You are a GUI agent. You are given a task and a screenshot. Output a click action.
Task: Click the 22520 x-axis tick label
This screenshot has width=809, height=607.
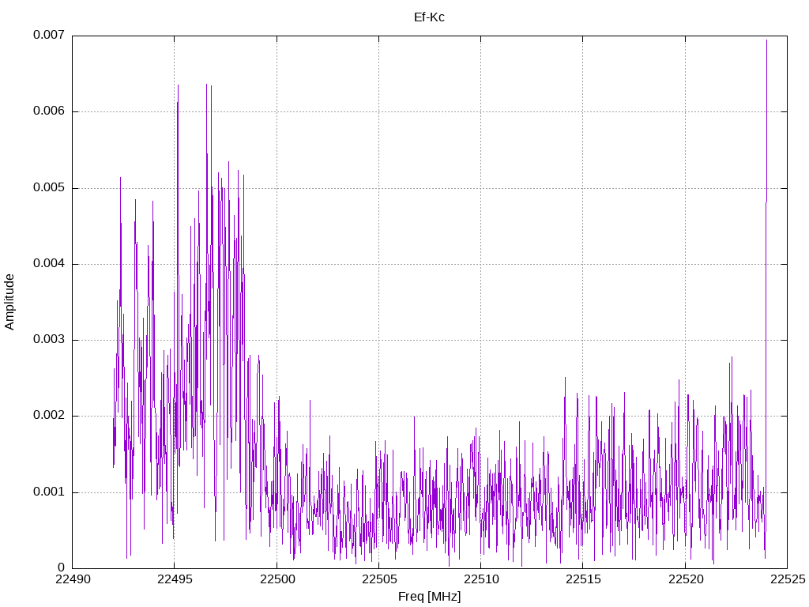pos(685,579)
